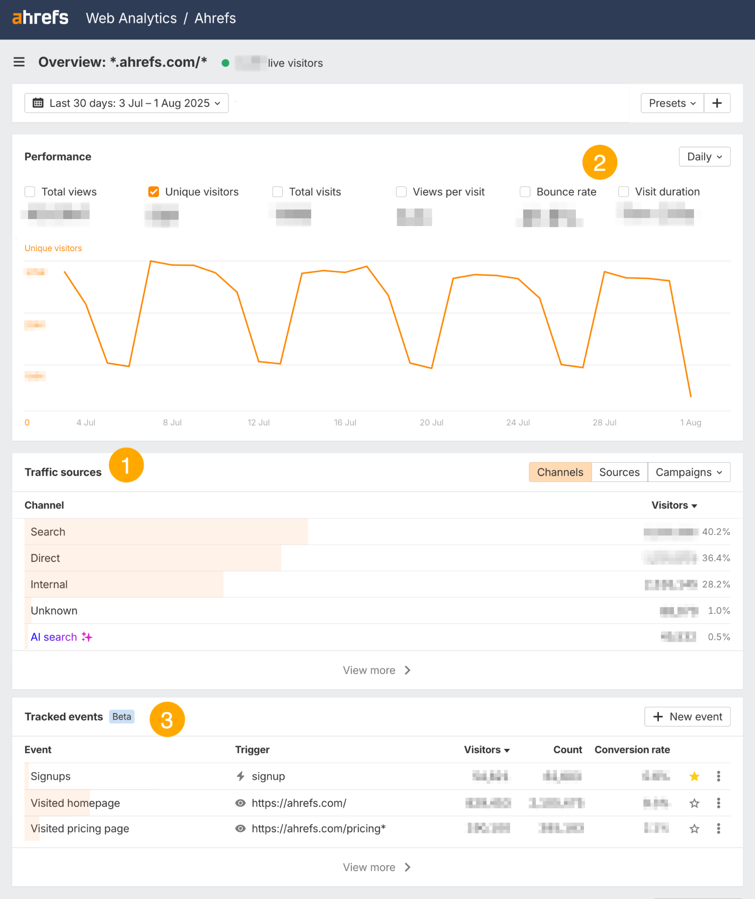755x899 pixels.
Task: Click the sparkle icon next to AI search
Action: [x=87, y=636]
